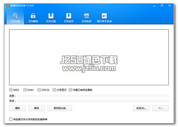The image size is (178, 127).
Task: Open the 文件解锁 file unlock tool
Action: point(33,18)
